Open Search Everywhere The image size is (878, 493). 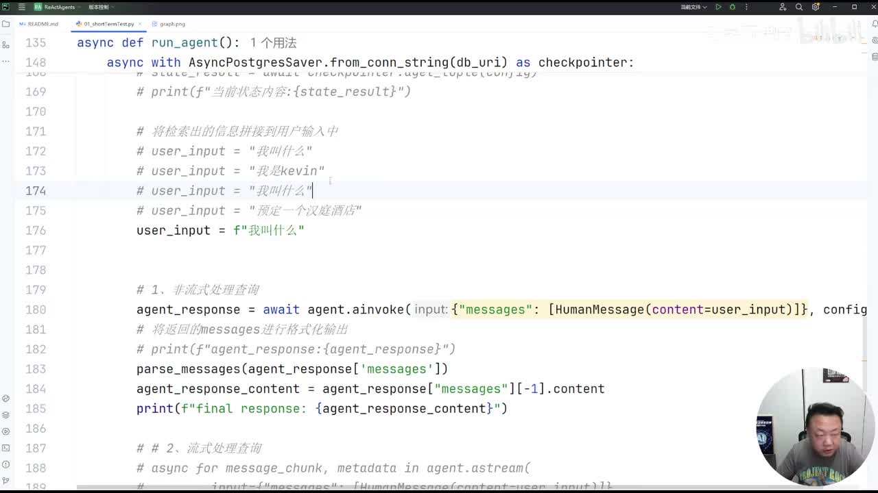point(799,7)
